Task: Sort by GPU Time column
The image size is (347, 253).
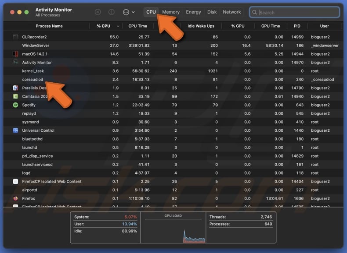Action: pos(271,26)
